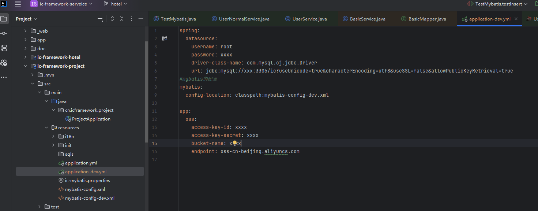Open the main hamburger menu
This screenshot has height=211, width=538.
pyautogui.click(x=18, y=4)
